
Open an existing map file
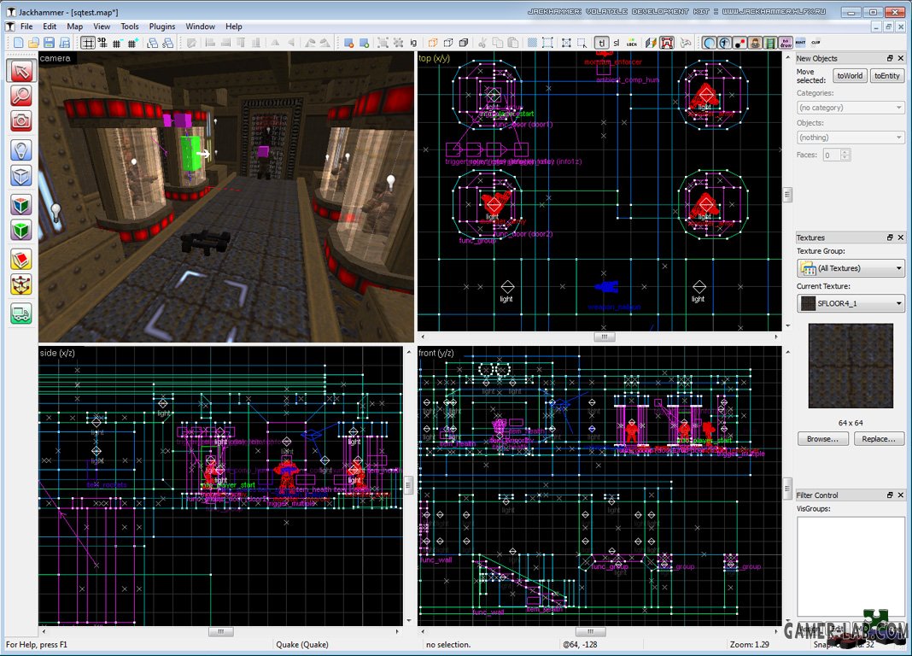(x=34, y=43)
